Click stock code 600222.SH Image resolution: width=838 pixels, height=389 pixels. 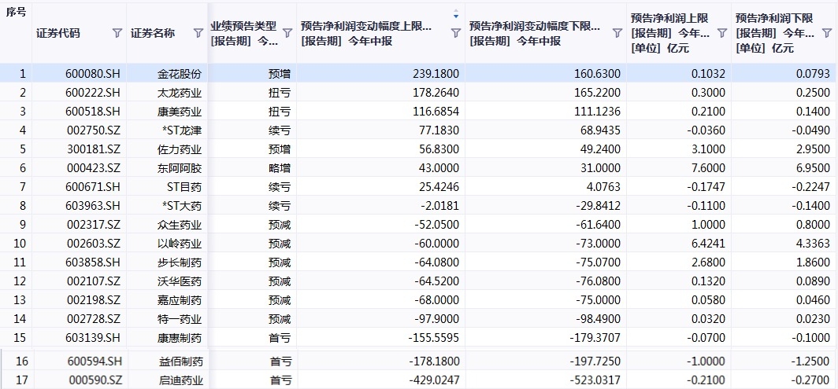(x=93, y=93)
